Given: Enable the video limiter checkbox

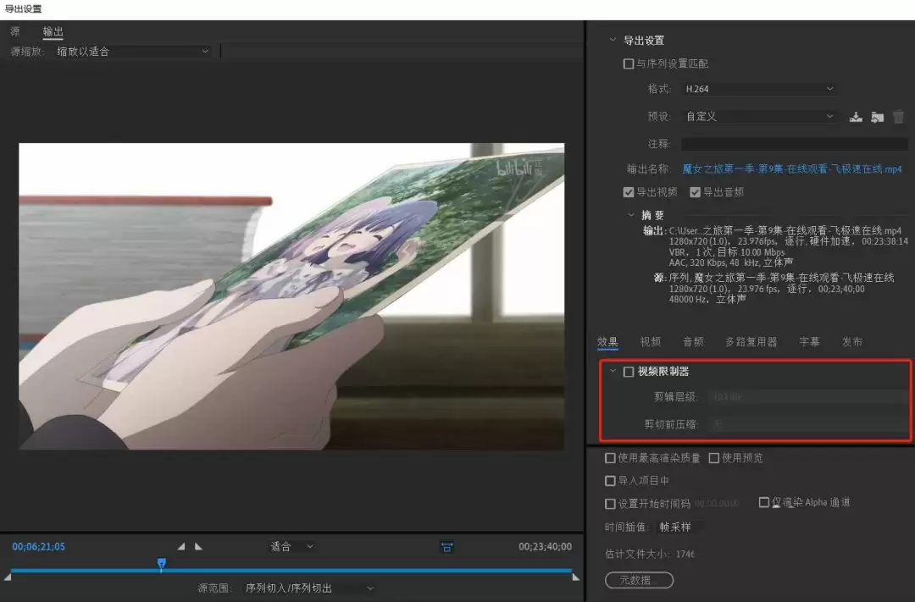Looking at the screenshot, I should click(x=629, y=372).
